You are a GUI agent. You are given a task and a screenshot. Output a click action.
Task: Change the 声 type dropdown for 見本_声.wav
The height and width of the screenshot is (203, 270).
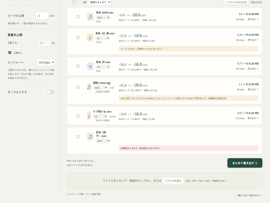click(103, 67)
